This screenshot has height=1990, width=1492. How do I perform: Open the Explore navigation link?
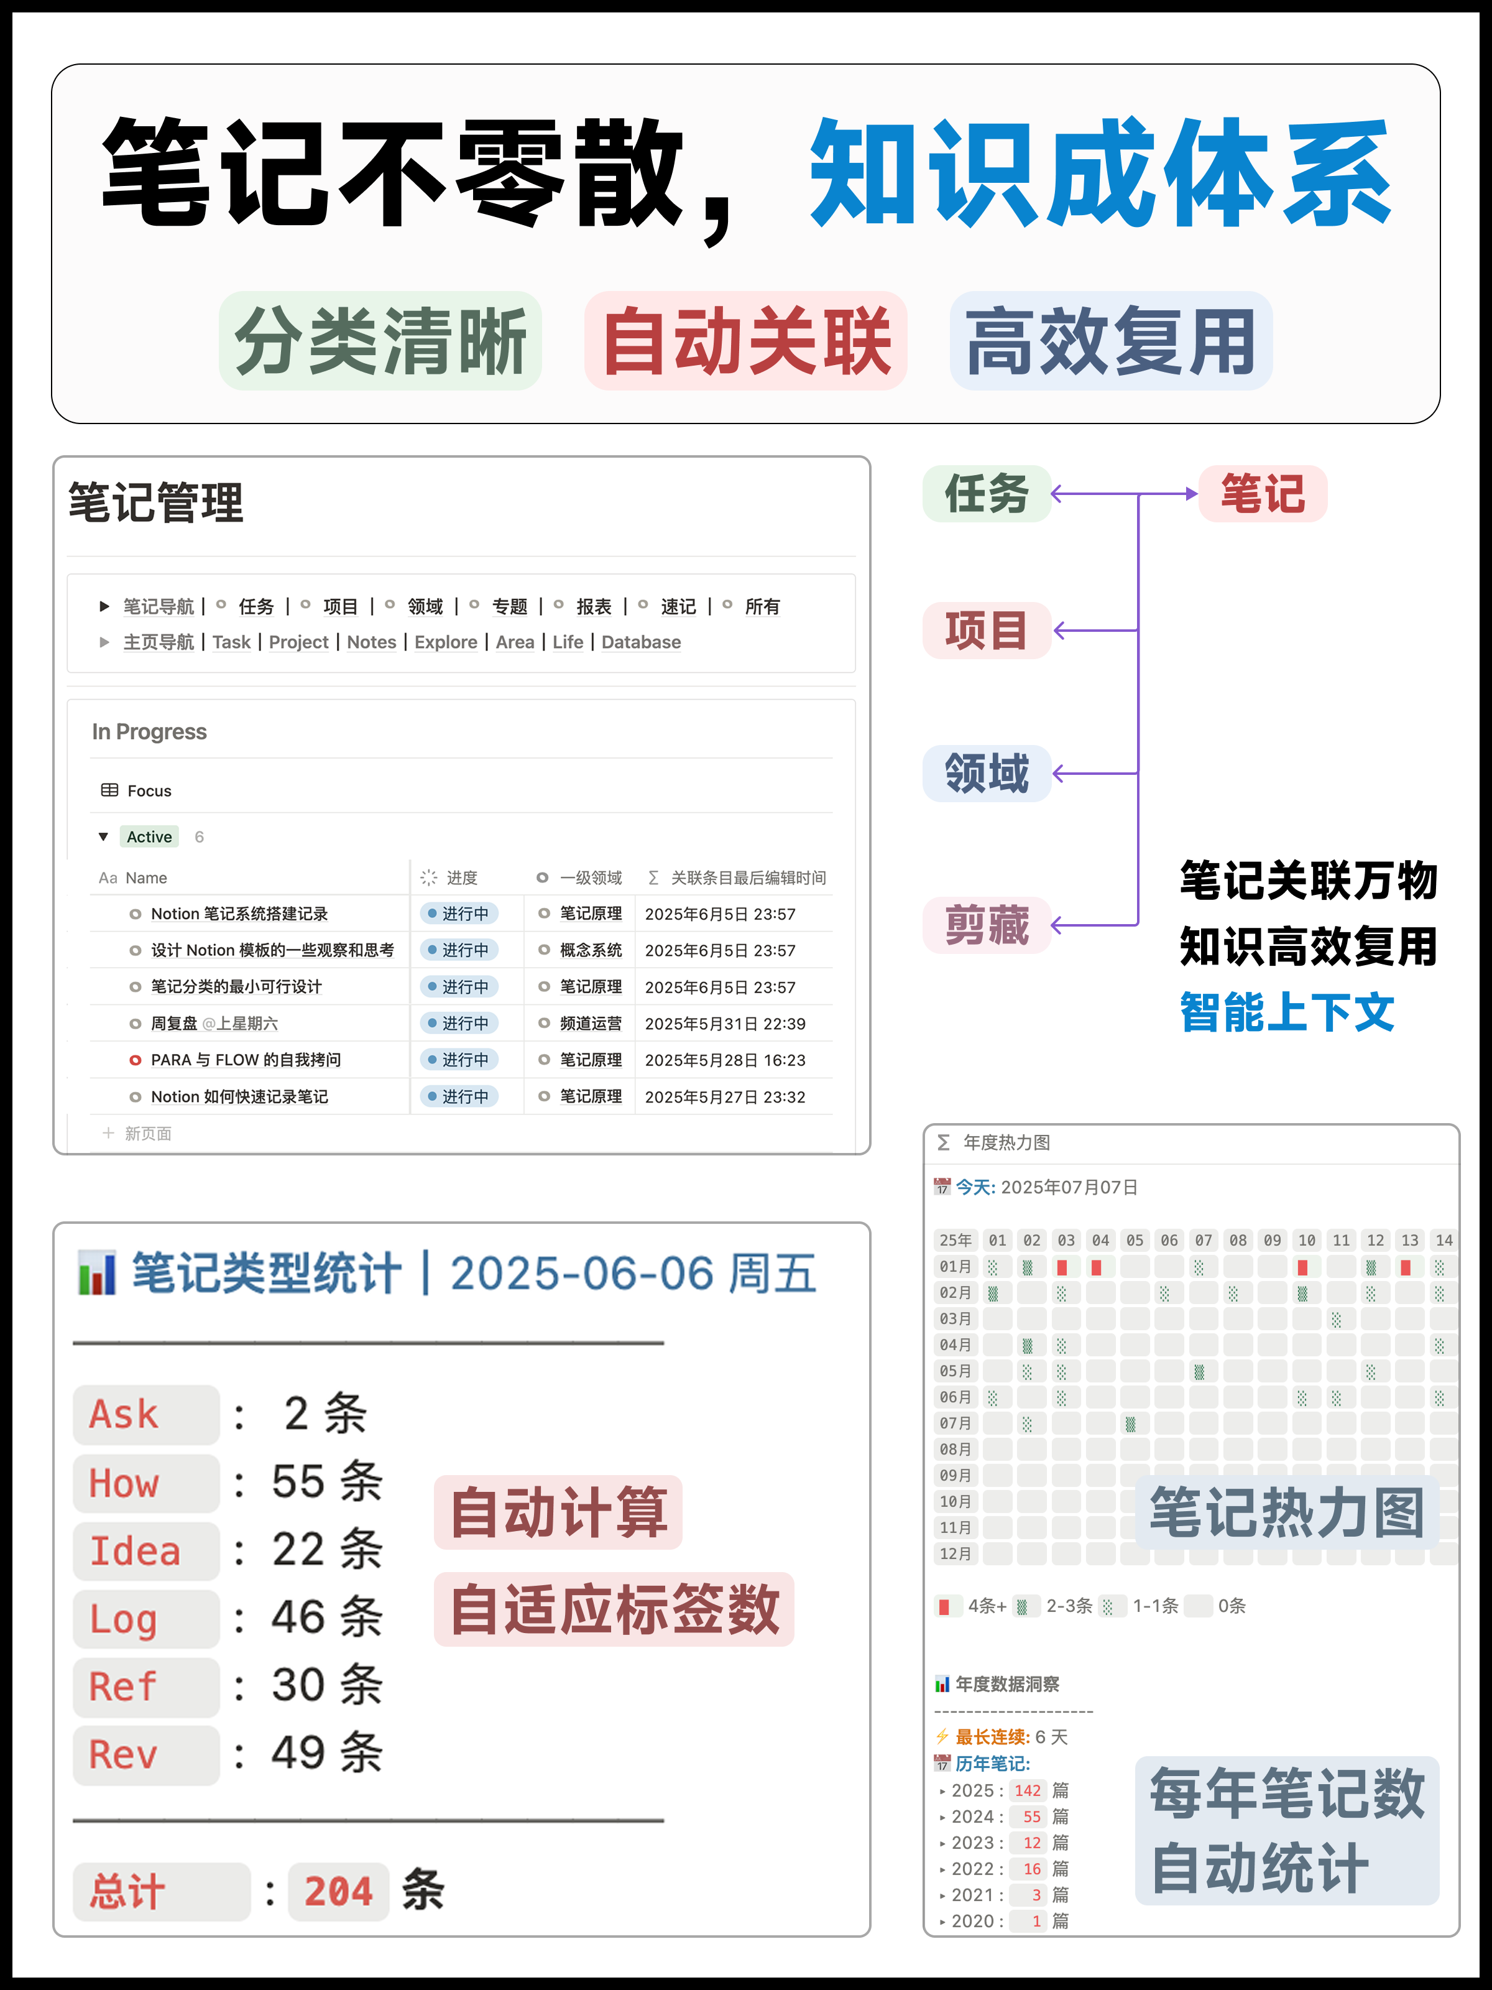[446, 642]
